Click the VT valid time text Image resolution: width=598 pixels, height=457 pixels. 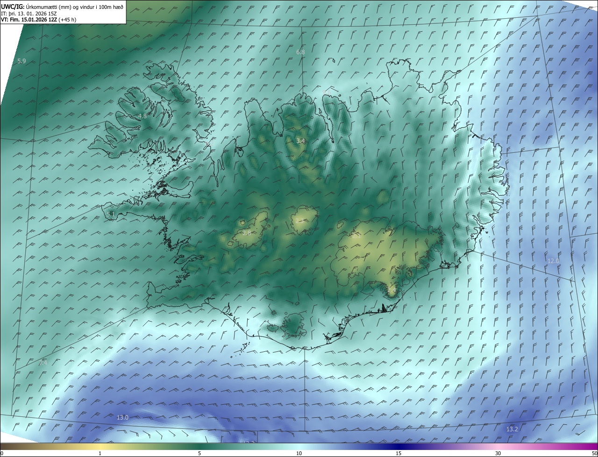(38, 20)
